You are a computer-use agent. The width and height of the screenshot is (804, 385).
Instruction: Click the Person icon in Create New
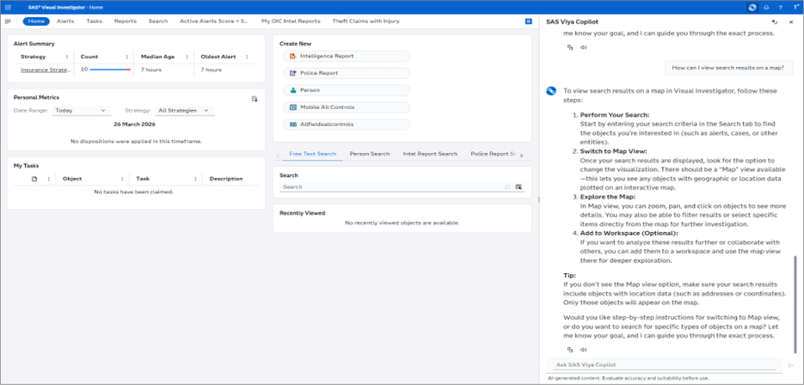click(x=292, y=90)
